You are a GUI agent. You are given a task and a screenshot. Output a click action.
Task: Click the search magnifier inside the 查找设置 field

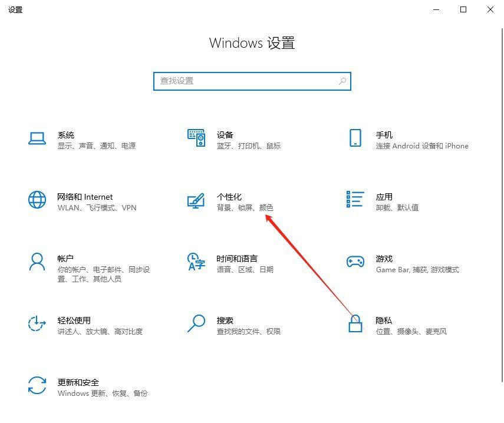coord(342,81)
